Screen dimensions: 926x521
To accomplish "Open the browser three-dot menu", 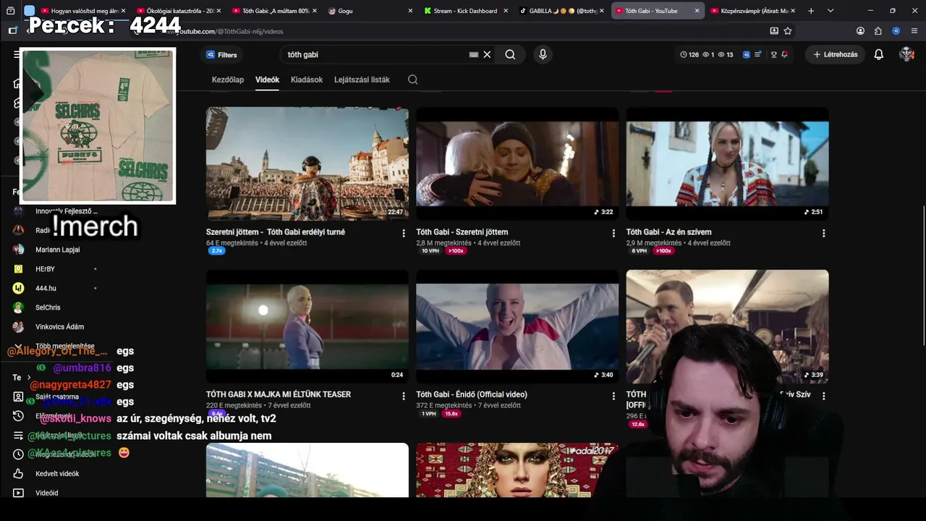I will pos(914,31).
